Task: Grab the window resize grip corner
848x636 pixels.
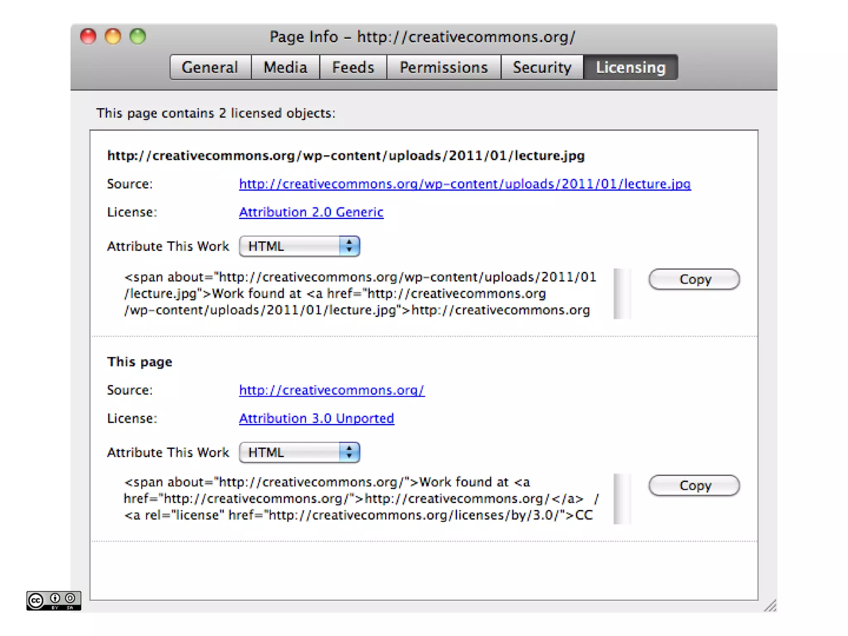Action: [771, 606]
